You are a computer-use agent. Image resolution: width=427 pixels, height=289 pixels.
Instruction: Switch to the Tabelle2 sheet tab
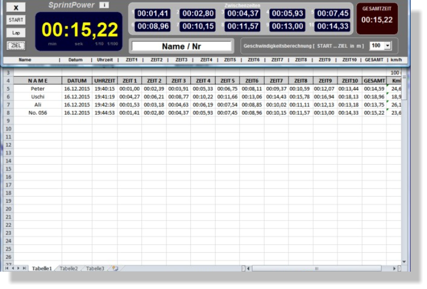[x=69, y=268]
